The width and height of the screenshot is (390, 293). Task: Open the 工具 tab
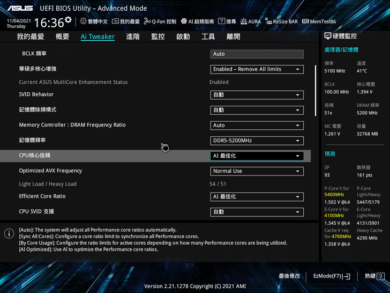208,36
